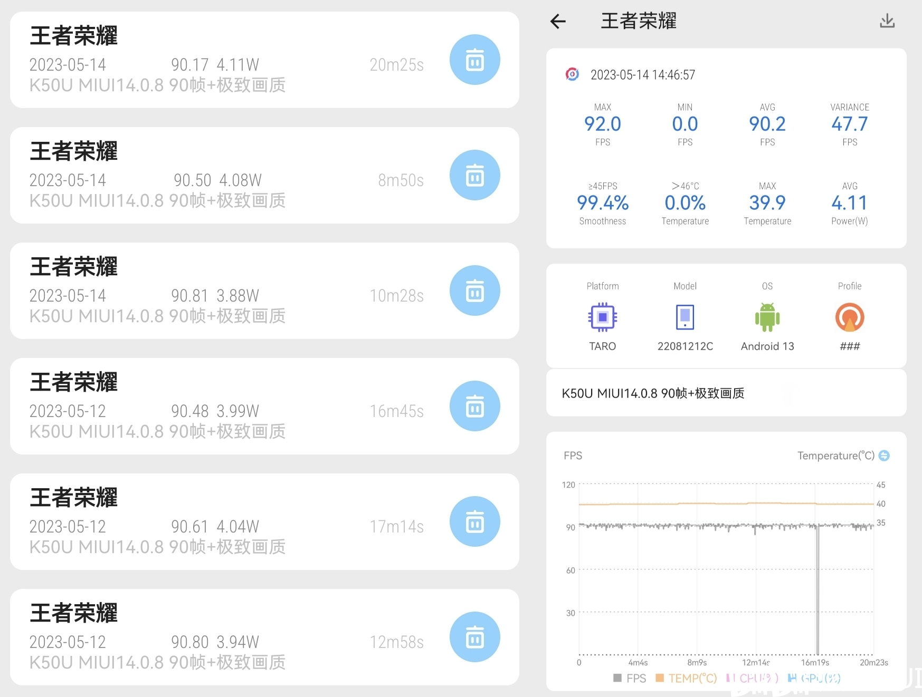The image size is (922, 697).
Task: Toggle the TEMP(°C) series in chart legend
Action: point(686,679)
